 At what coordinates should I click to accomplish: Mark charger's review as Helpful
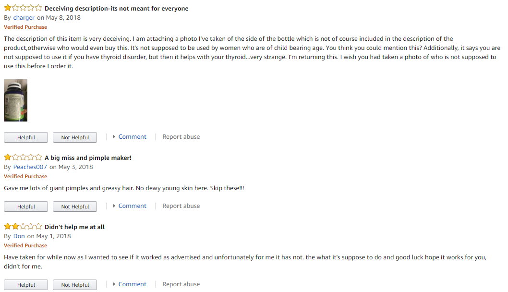point(26,137)
